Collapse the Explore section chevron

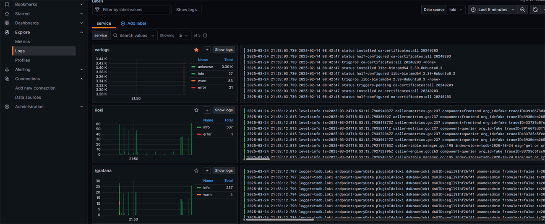point(81,32)
